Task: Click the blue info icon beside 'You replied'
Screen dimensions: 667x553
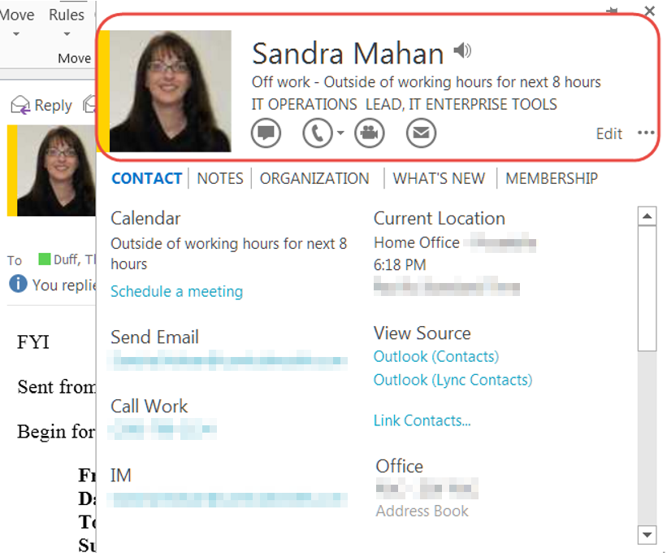Action: click(17, 284)
